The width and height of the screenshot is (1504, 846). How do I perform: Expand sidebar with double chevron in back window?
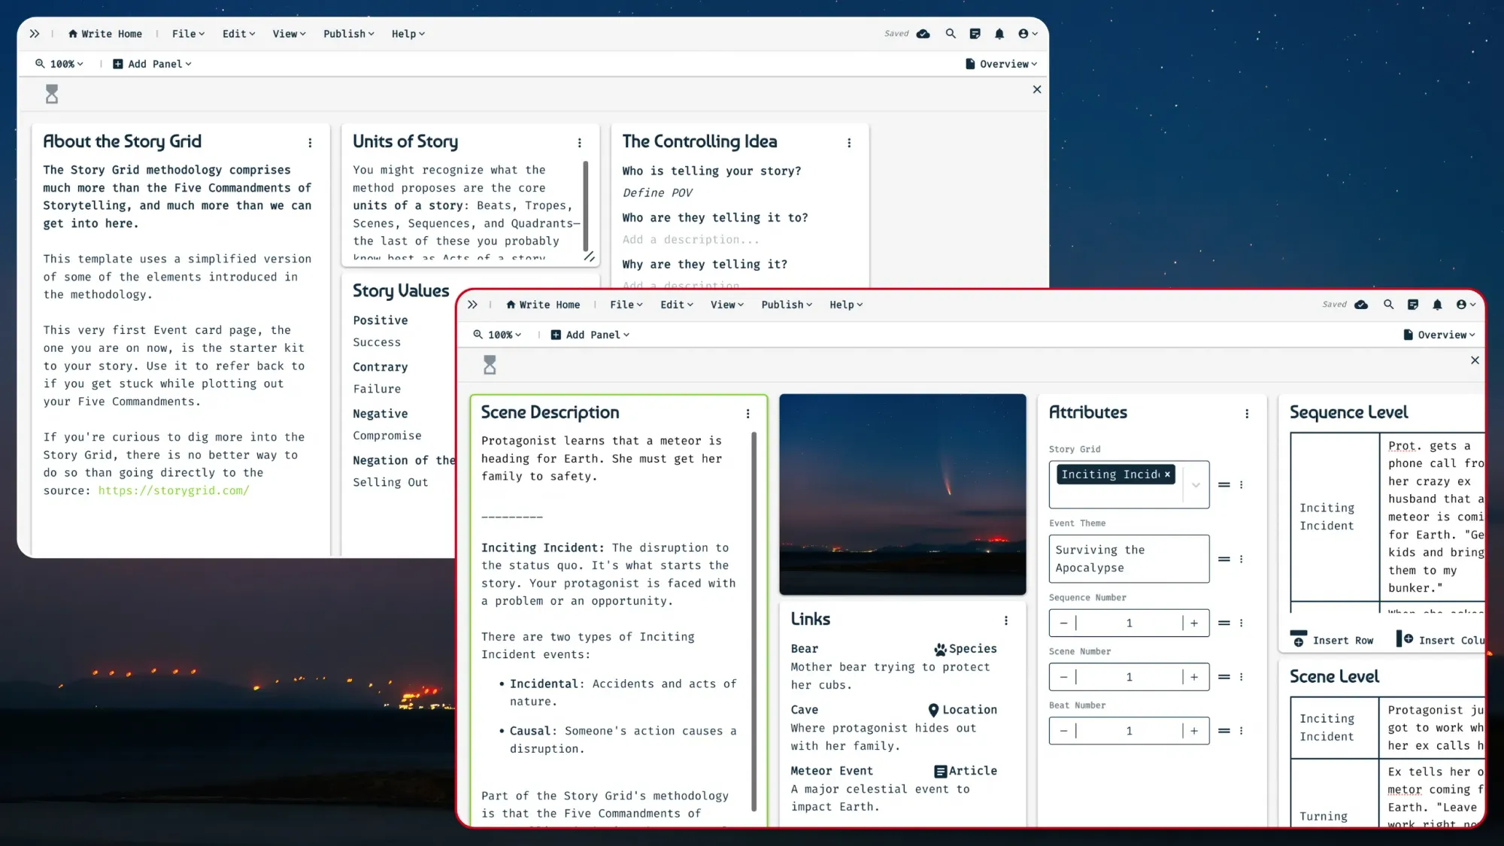click(x=35, y=34)
